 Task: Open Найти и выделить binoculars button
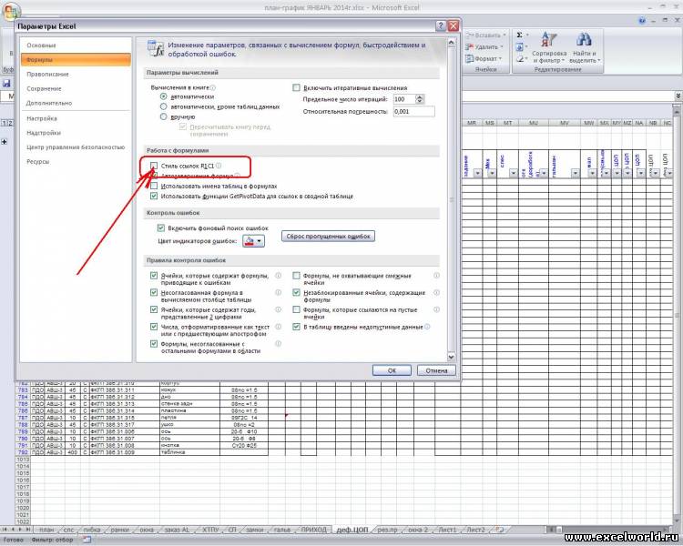pos(584,48)
